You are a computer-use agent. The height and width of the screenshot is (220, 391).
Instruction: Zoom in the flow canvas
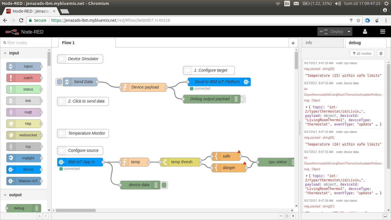[293, 216]
